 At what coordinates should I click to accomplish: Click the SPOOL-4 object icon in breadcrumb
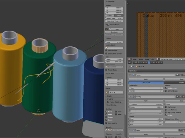(x=137, y=66)
